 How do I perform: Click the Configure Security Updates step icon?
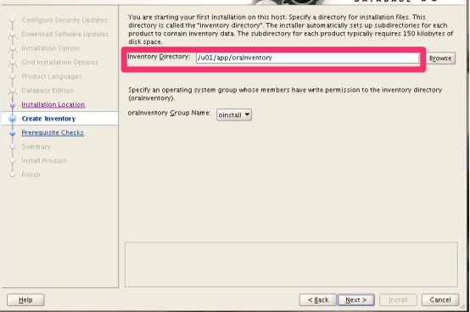[x=13, y=20]
